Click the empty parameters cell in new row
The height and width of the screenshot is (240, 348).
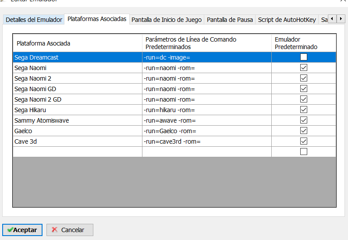207,152
